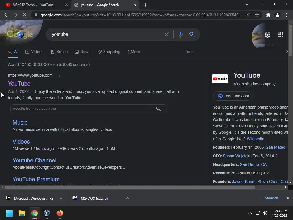Open Steve Chen founder link

[x=268, y=182]
